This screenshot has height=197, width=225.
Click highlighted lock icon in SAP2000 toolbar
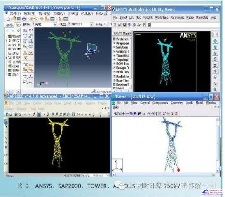(39, 115)
